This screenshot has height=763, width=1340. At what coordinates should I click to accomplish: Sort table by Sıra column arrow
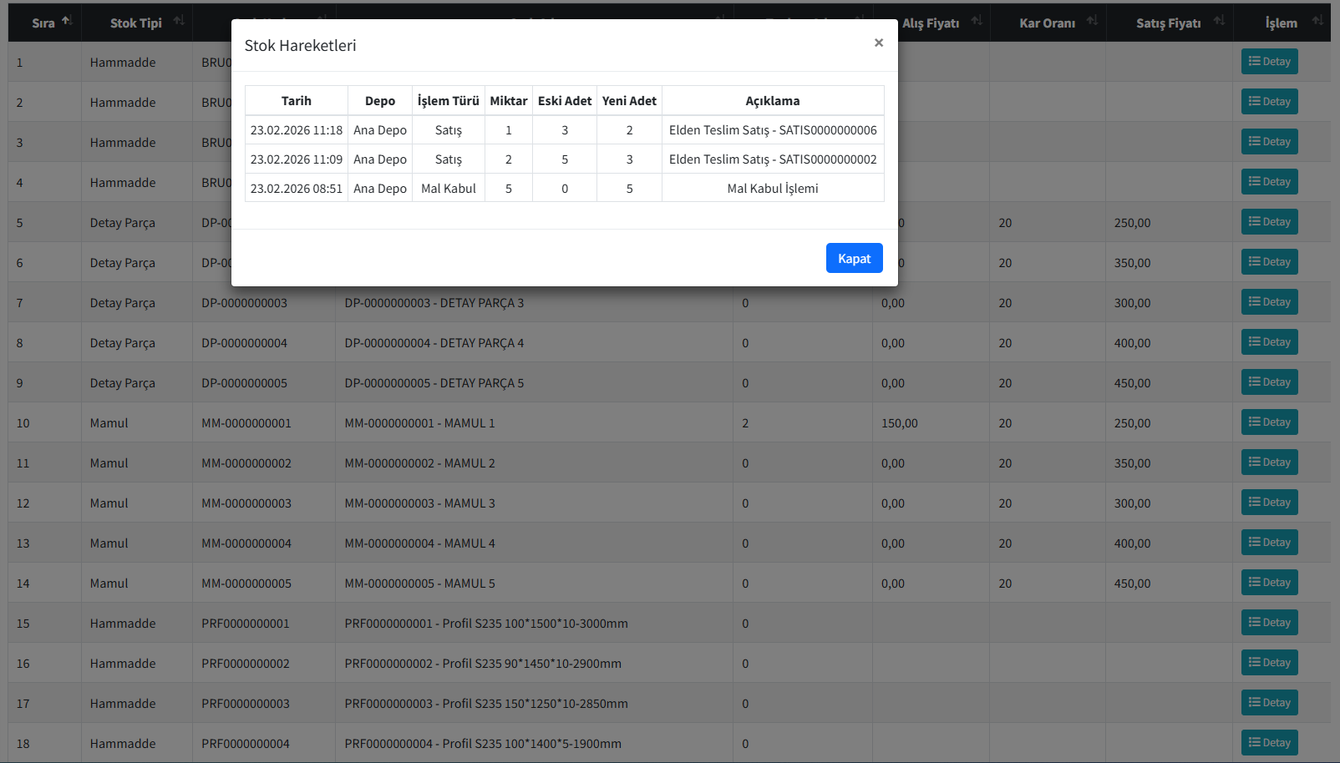[67, 21]
